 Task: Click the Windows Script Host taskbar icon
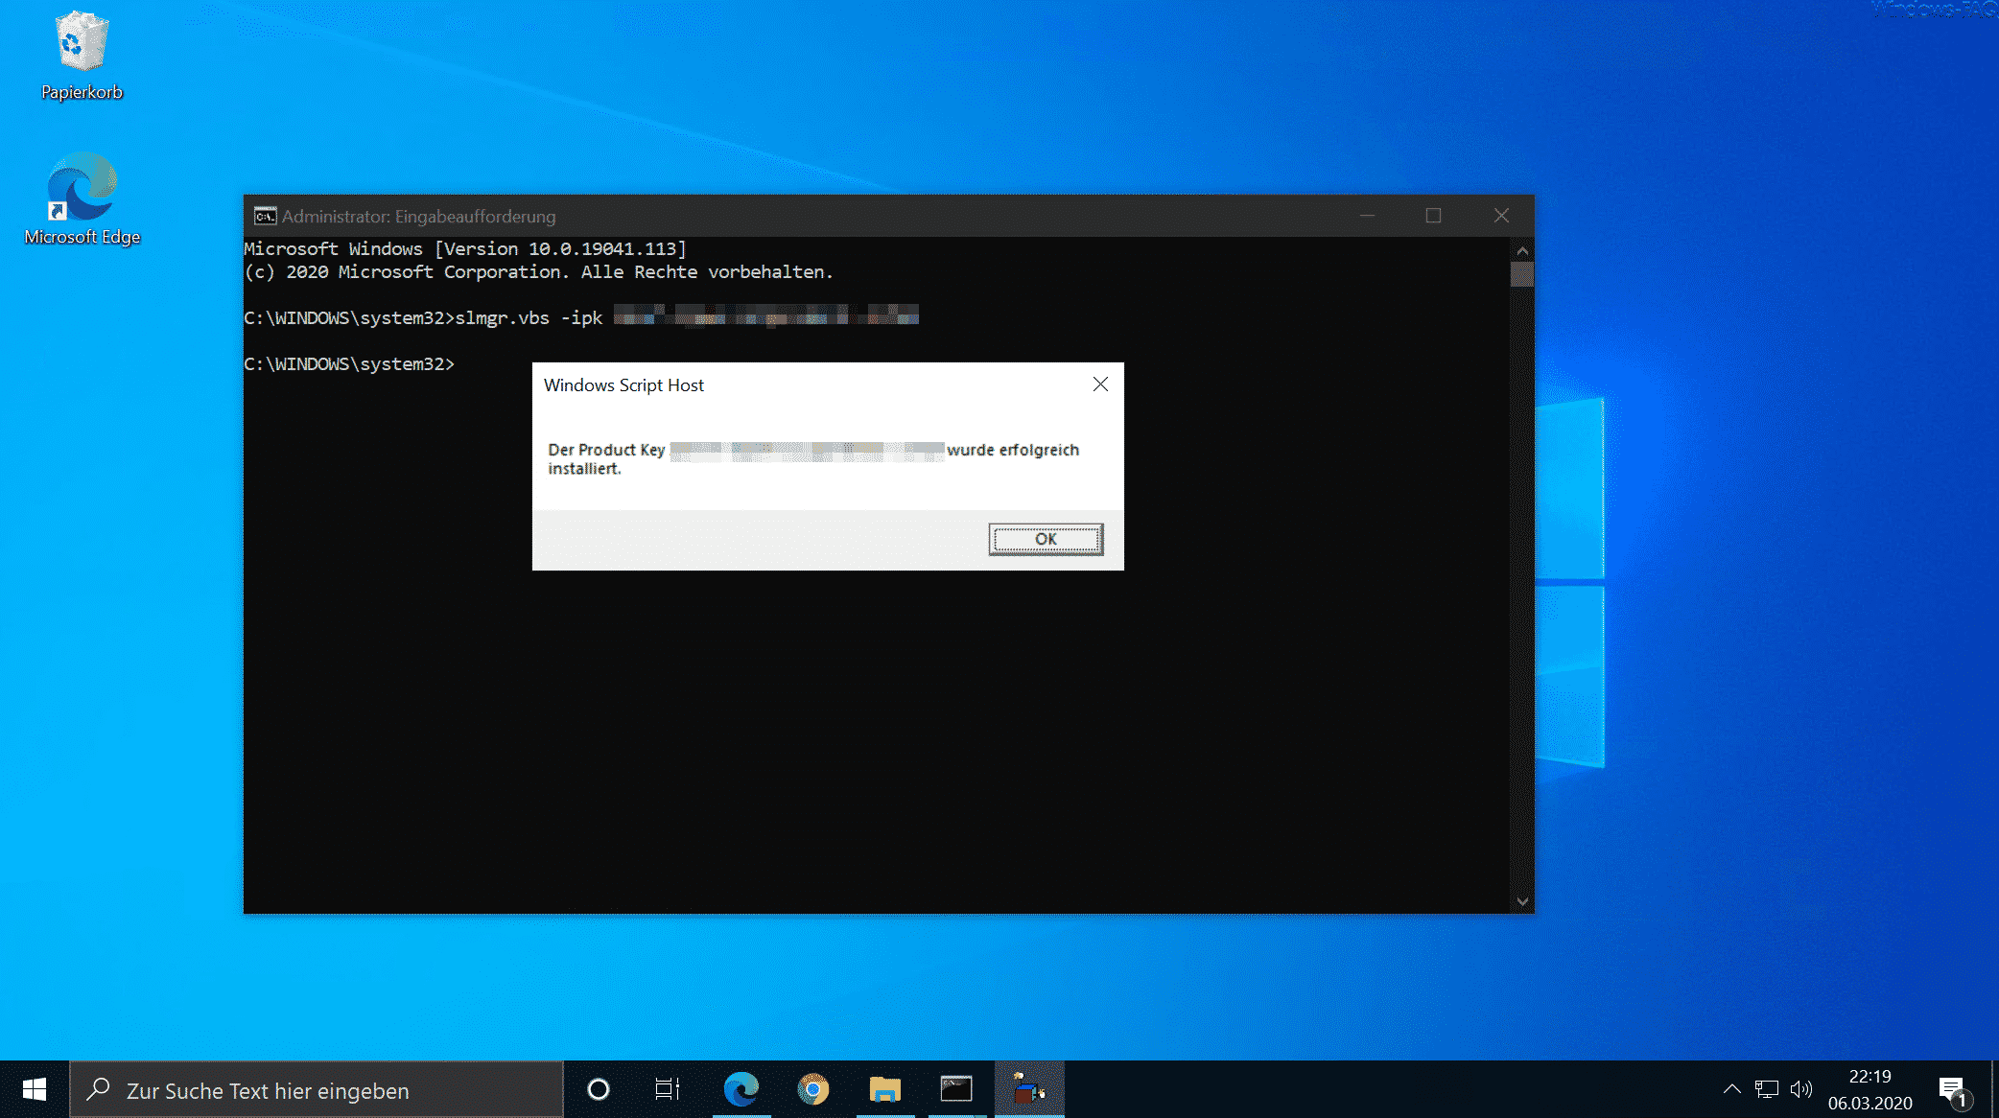coord(1028,1089)
